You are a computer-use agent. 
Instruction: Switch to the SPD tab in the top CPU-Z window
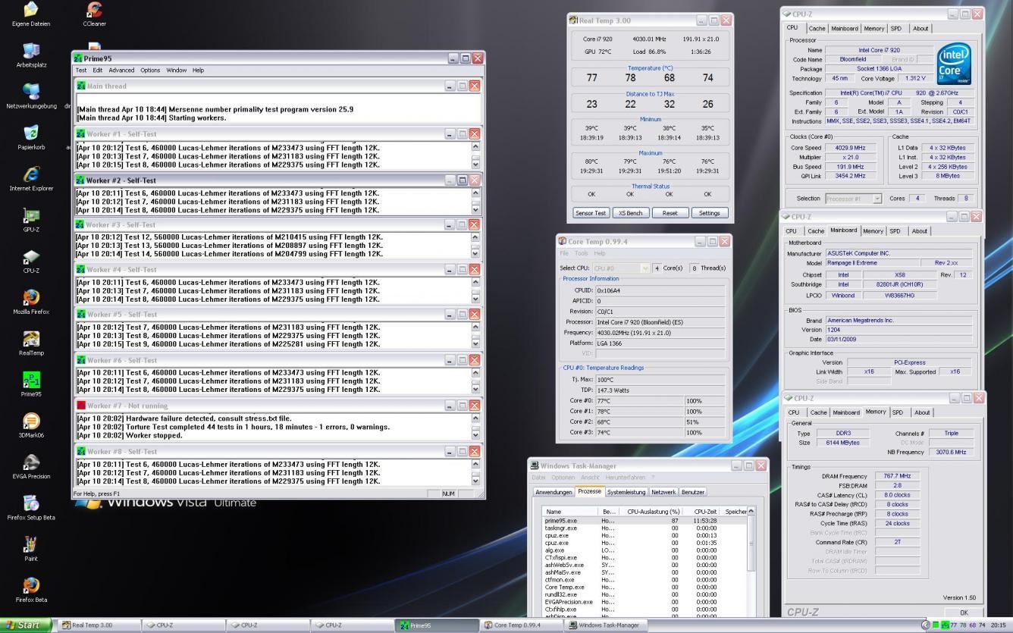pyautogui.click(x=895, y=29)
